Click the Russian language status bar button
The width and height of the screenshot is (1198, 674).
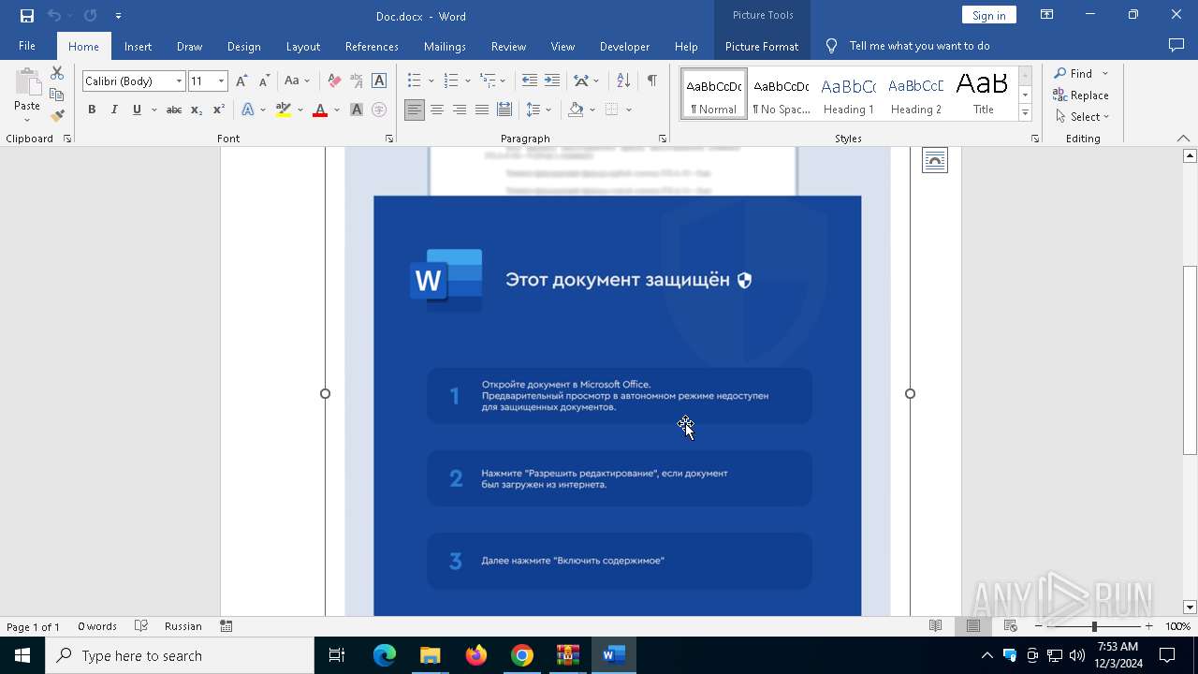click(183, 626)
